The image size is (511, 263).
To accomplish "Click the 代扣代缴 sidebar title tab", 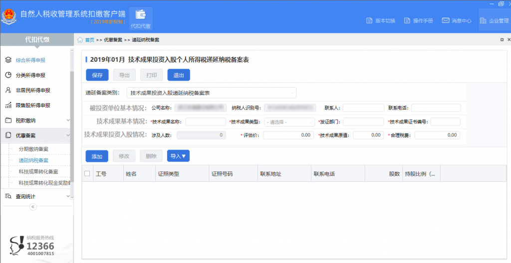I will click(37, 39).
